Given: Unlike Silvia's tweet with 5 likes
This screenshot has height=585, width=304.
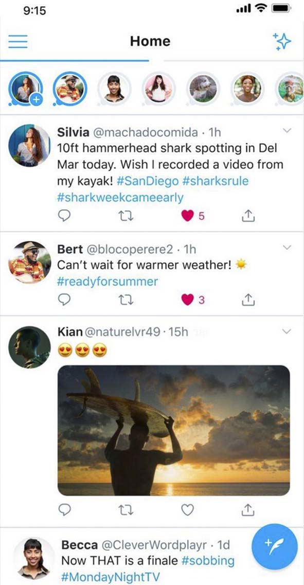Looking at the screenshot, I should coord(188,215).
